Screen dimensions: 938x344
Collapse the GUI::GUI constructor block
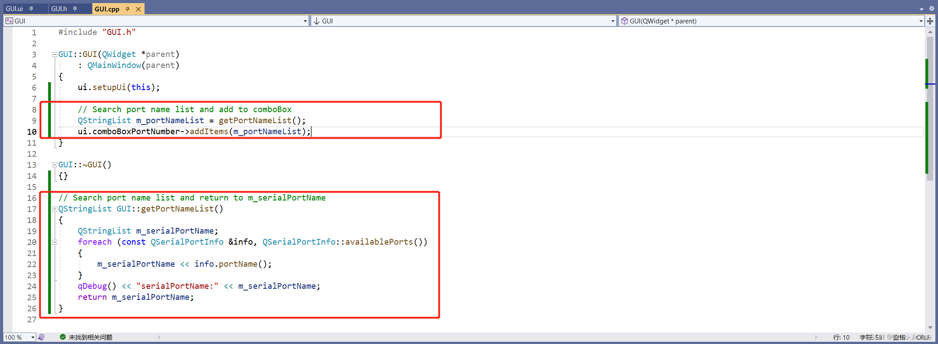pos(55,54)
